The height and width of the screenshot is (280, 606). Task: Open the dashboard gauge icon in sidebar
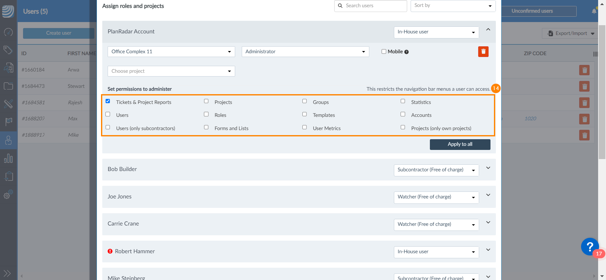(9, 32)
